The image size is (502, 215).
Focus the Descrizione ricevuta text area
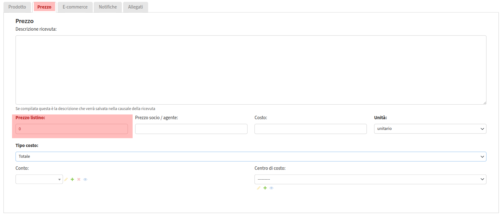tap(251, 70)
